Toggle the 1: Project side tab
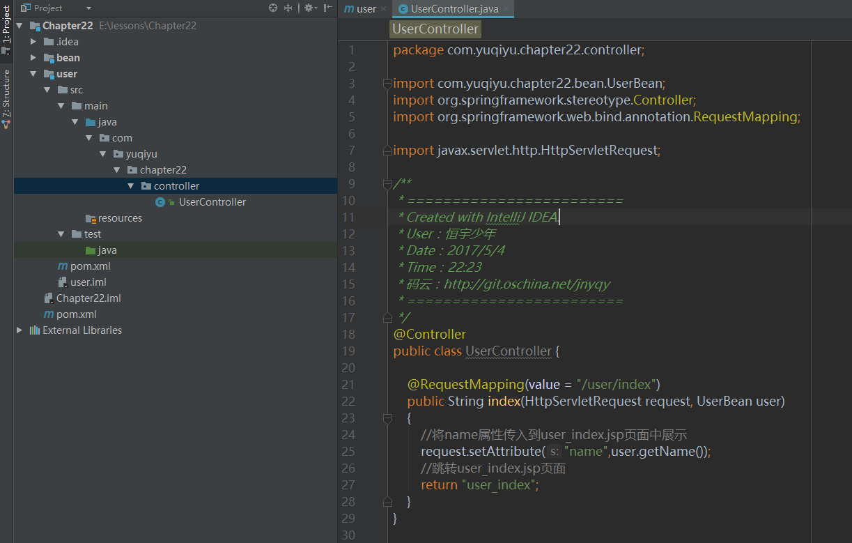 (6, 28)
